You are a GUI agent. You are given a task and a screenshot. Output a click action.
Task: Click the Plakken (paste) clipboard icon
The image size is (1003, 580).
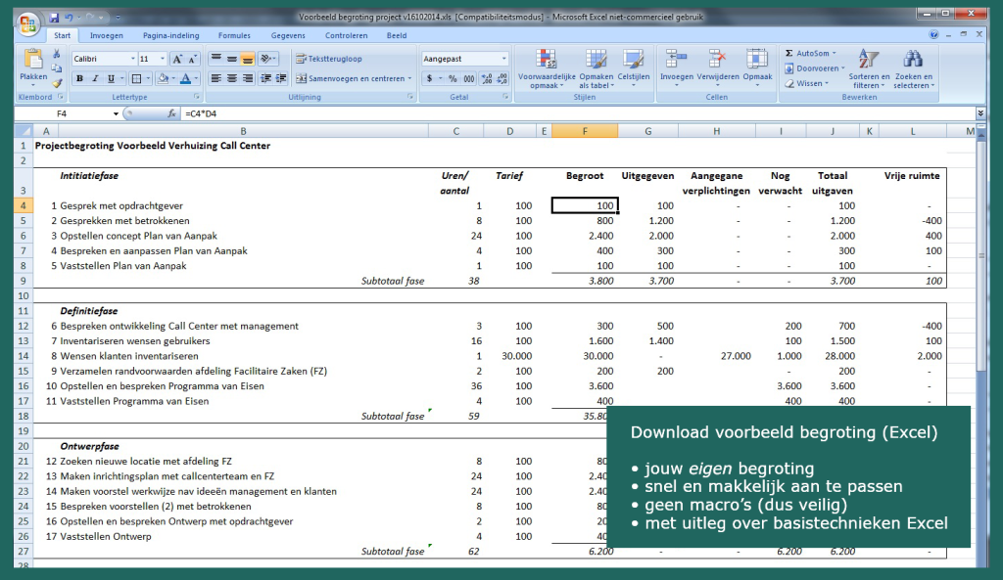[33, 60]
